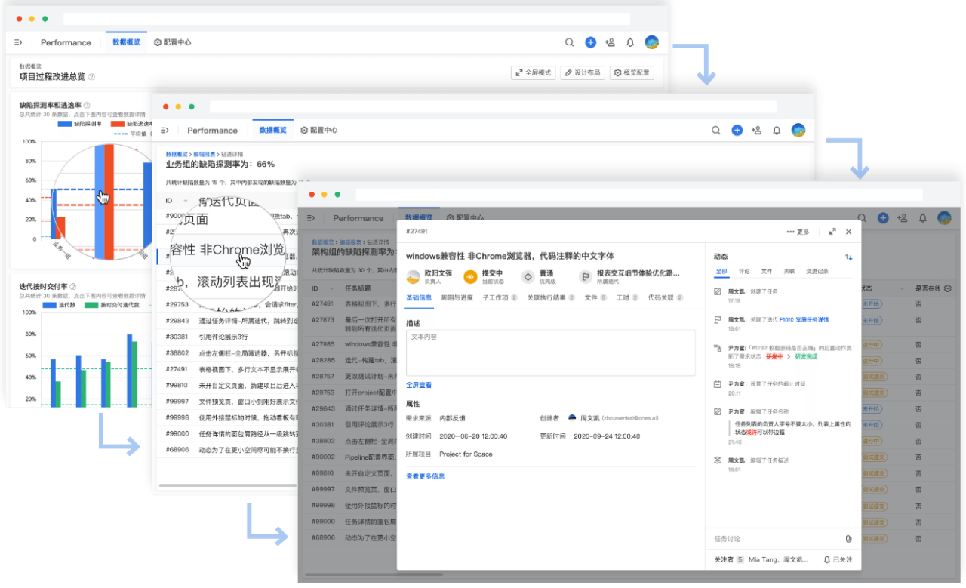Toggle the 已关注 follow bell in dialog
Image resolution: width=966 pixels, height=588 pixels.
(x=827, y=560)
